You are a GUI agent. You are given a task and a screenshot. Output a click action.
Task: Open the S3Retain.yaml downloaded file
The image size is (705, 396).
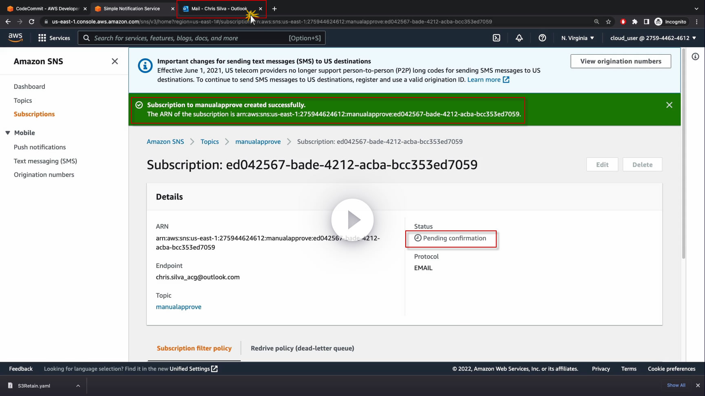[x=34, y=386]
